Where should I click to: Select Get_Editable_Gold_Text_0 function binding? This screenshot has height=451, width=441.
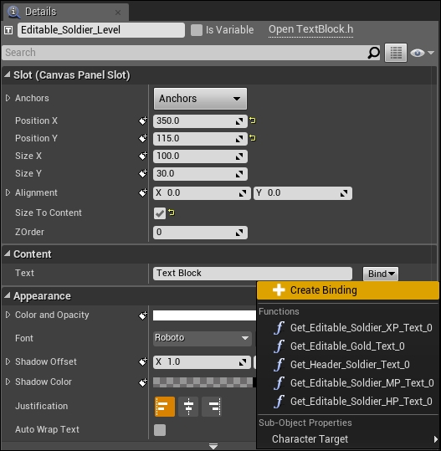click(x=348, y=346)
